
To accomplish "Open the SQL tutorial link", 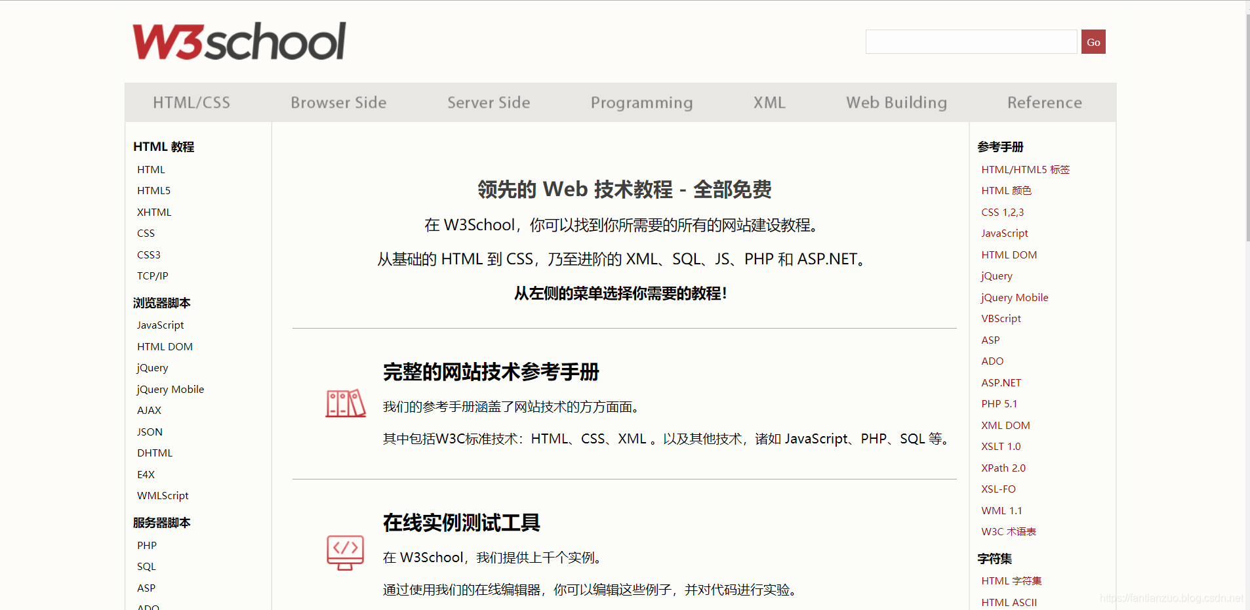I will point(146,567).
